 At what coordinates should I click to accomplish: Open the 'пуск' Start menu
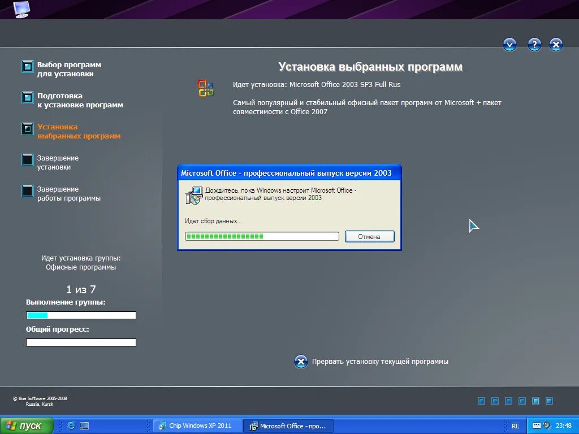(27, 426)
